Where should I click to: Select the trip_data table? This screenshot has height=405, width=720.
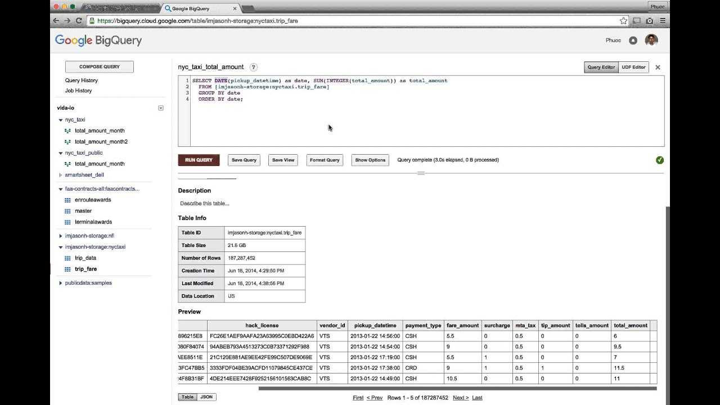[x=85, y=258]
